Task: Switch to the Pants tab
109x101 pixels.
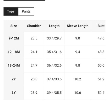Action: (26, 12)
